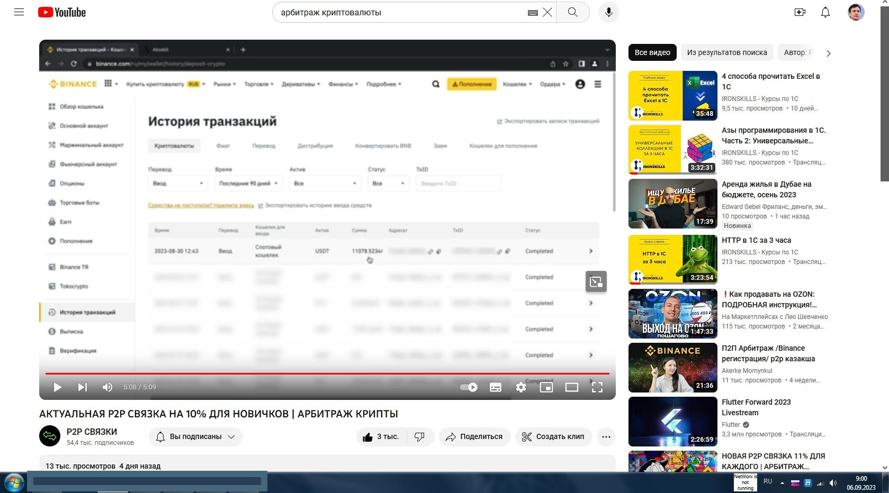The height and width of the screenshot is (493, 889).
Task: Like the video with thumbs up
Action: pyautogui.click(x=381, y=437)
